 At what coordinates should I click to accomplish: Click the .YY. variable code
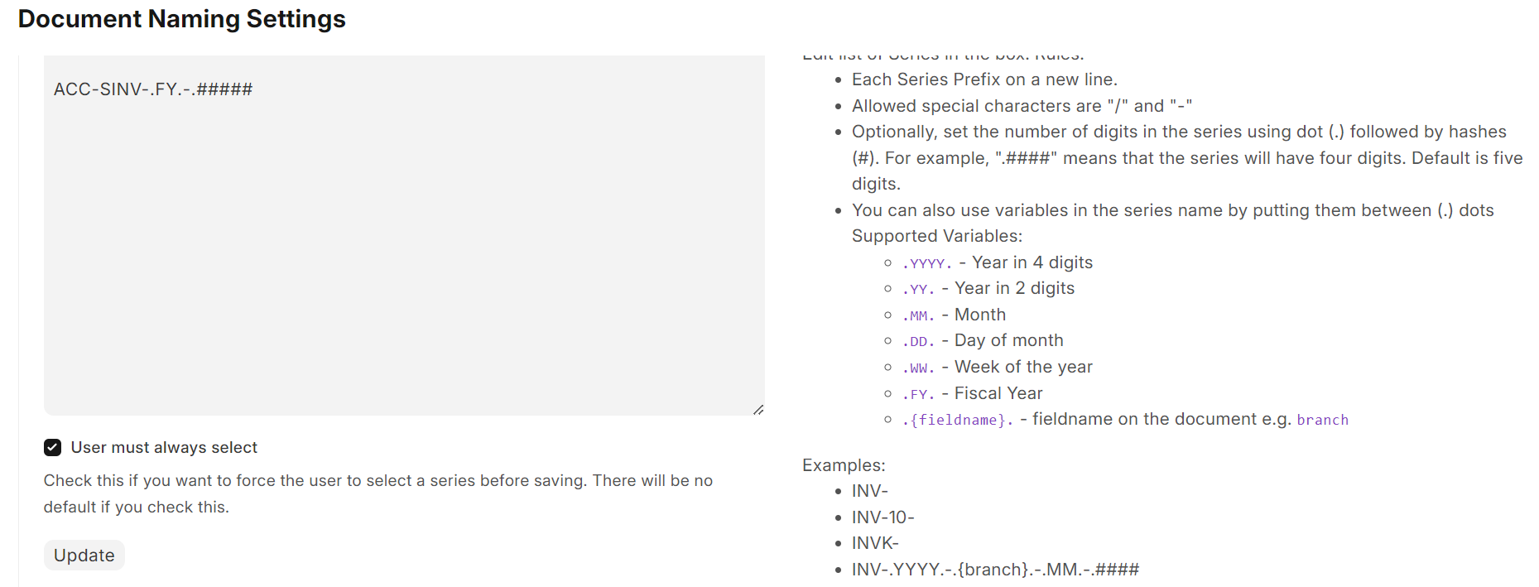tap(918, 289)
